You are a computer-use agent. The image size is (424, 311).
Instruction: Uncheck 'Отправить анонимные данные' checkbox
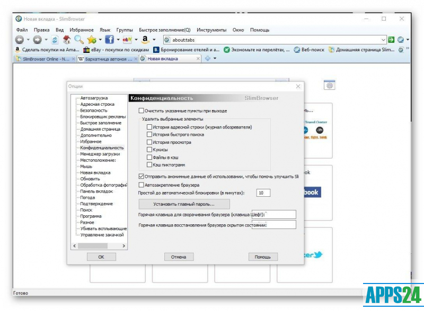141,176
